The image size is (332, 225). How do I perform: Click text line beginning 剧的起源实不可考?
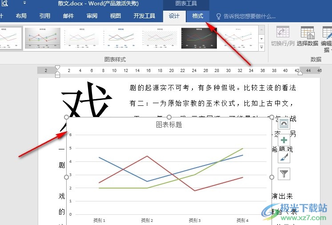(212, 88)
